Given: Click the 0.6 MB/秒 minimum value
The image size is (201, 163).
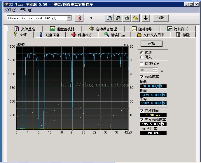Looking at the screenshot, I should [x=153, y=86].
